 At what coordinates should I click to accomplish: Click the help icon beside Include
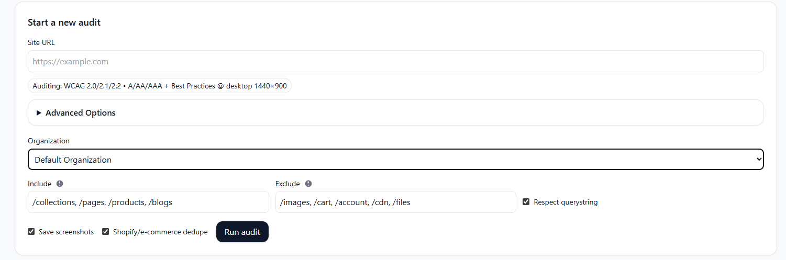point(60,184)
